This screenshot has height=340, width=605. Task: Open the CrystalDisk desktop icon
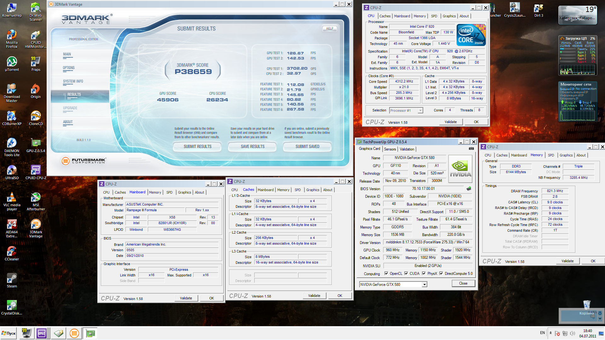12,308
